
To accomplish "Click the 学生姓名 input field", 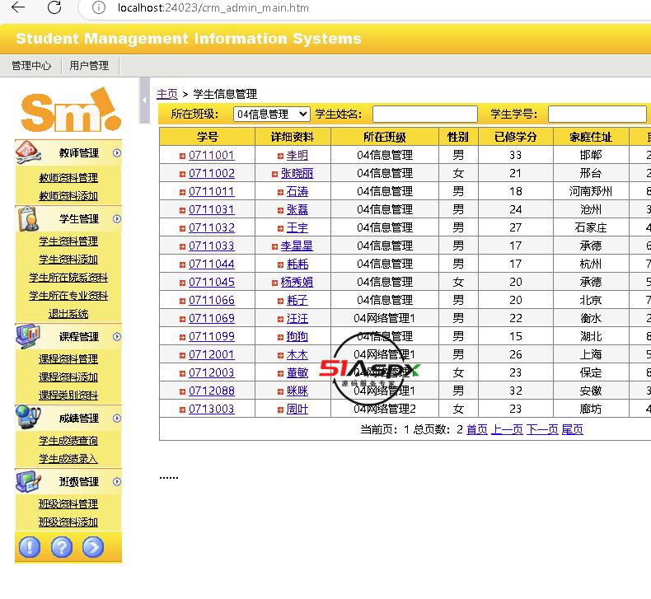I will 425,114.
